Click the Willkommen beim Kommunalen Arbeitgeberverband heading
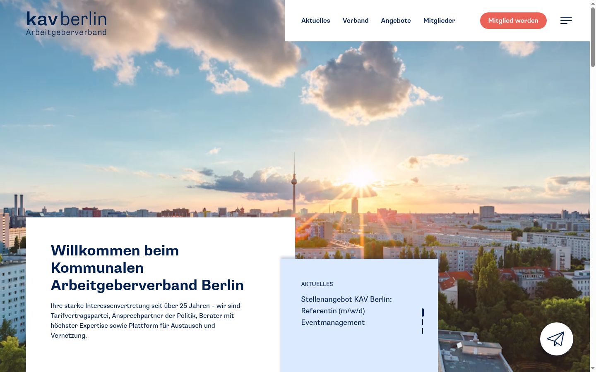 (147, 268)
